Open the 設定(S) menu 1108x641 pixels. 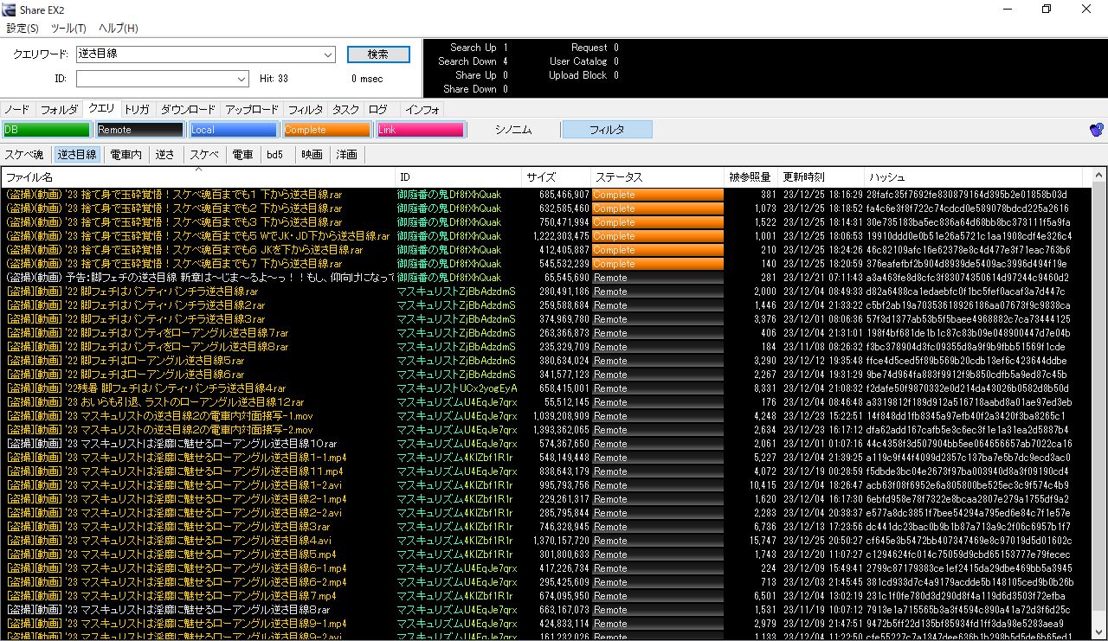pos(23,29)
